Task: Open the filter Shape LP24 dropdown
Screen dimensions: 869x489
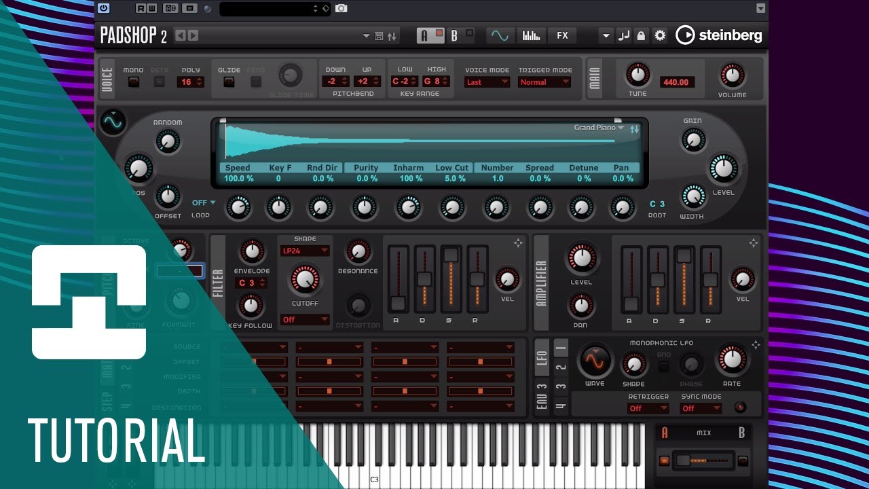Action: click(304, 251)
